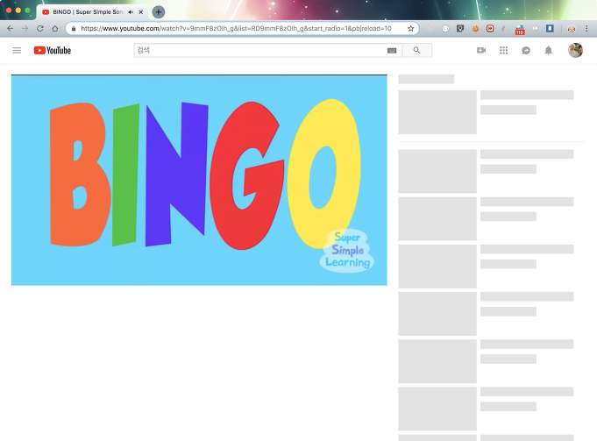The image size is (597, 441).
Task: Select the BINGO Super Simple Songs tab
Action: point(89,12)
